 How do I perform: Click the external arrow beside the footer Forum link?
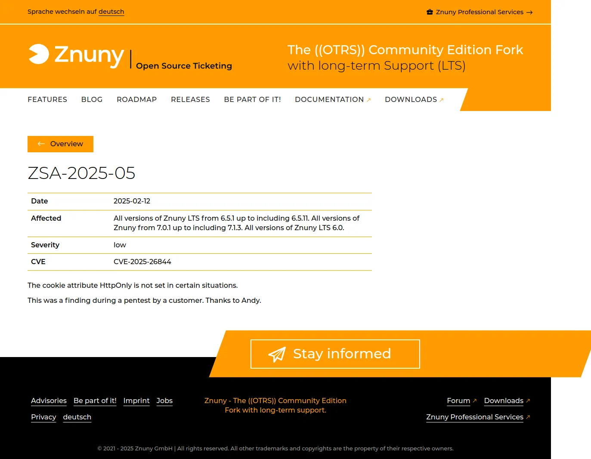tap(475, 400)
